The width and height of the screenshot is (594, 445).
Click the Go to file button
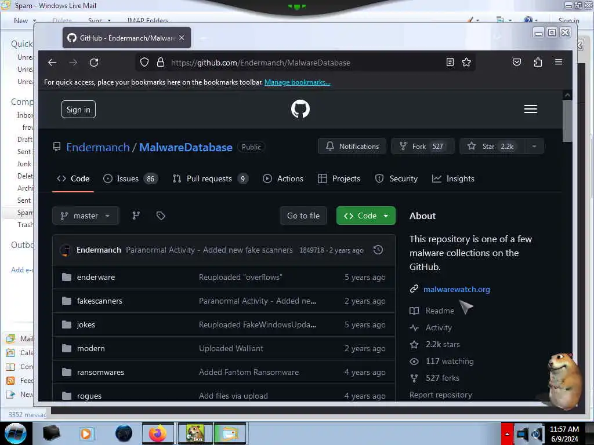click(x=303, y=216)
